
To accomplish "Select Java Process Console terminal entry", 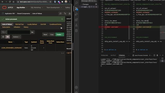I will 140,55.
